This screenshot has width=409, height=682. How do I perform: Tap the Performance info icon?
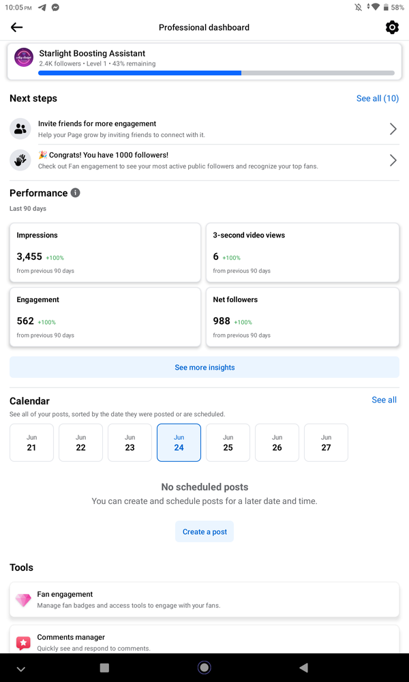point(75,193)
